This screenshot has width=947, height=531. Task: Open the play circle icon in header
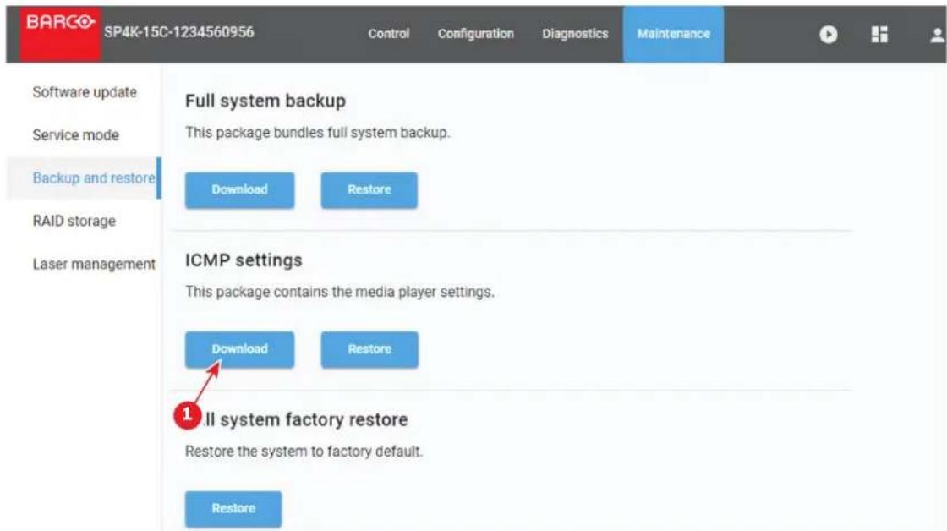[828, 35]
